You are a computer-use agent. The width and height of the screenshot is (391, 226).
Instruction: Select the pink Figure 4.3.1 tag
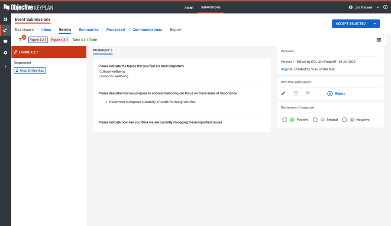(59, 40)
